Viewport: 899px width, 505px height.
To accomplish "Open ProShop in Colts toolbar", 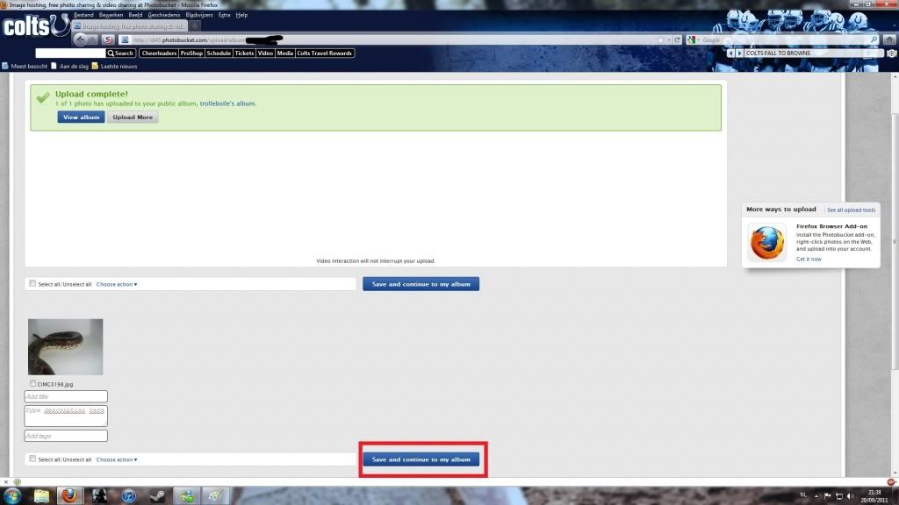I will (x=191, y=53).
